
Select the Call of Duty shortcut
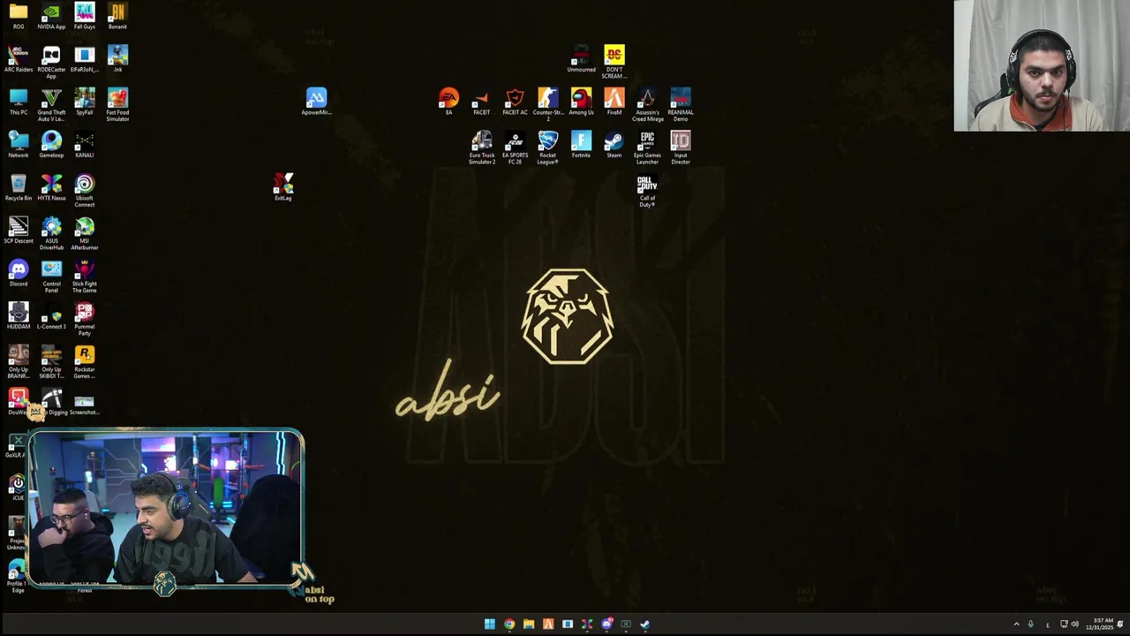pyautogui.click(x=647, y=191)
